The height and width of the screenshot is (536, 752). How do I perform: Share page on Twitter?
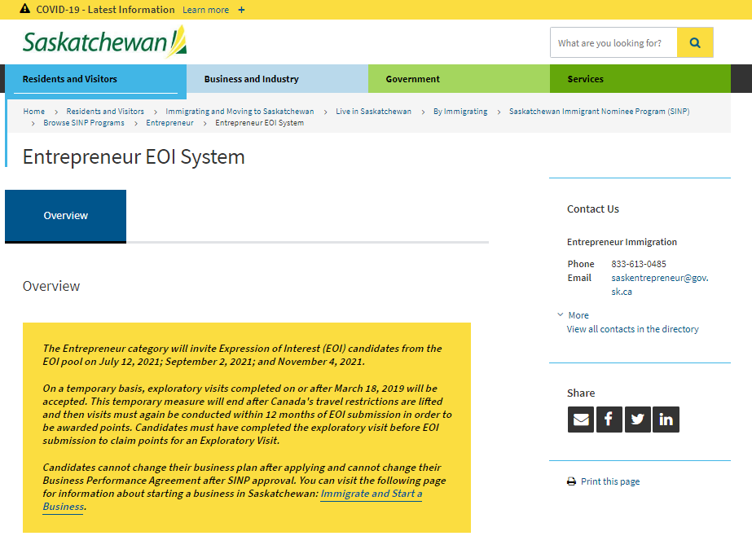pos(637,420)
